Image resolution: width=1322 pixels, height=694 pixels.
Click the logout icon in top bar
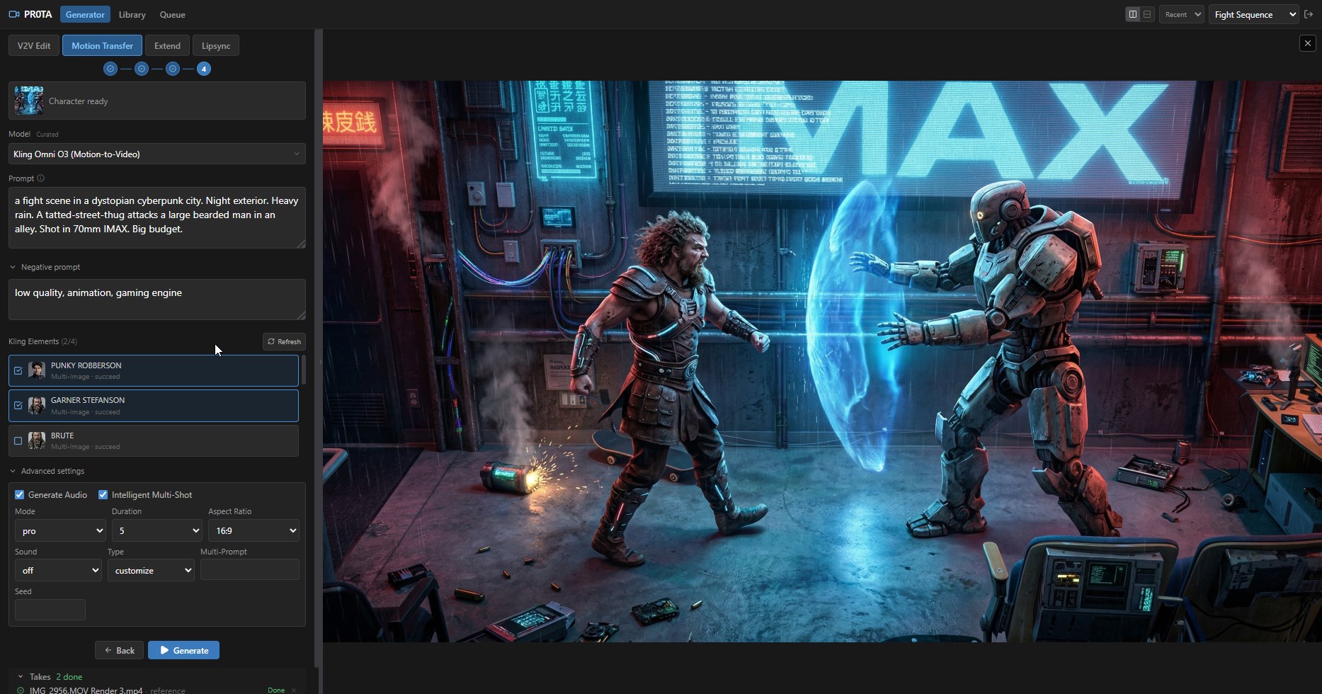pos(1309,14)
